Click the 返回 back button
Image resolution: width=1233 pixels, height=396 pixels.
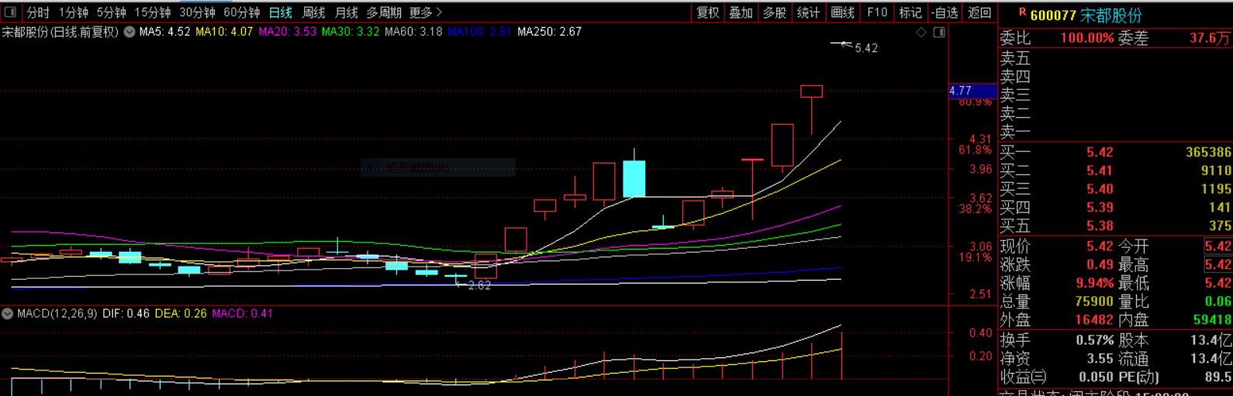[x=980, y=12]
